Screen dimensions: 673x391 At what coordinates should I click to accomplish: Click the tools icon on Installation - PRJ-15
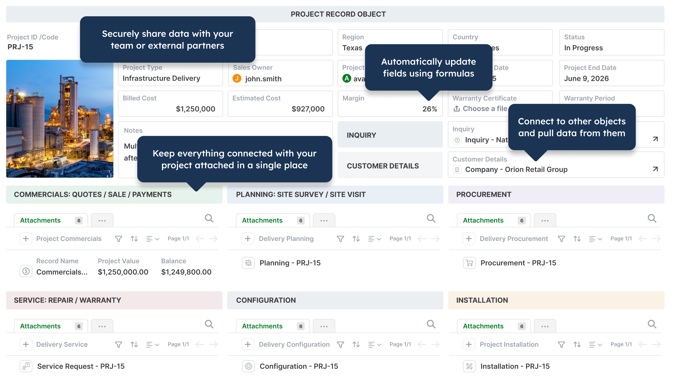469,366
